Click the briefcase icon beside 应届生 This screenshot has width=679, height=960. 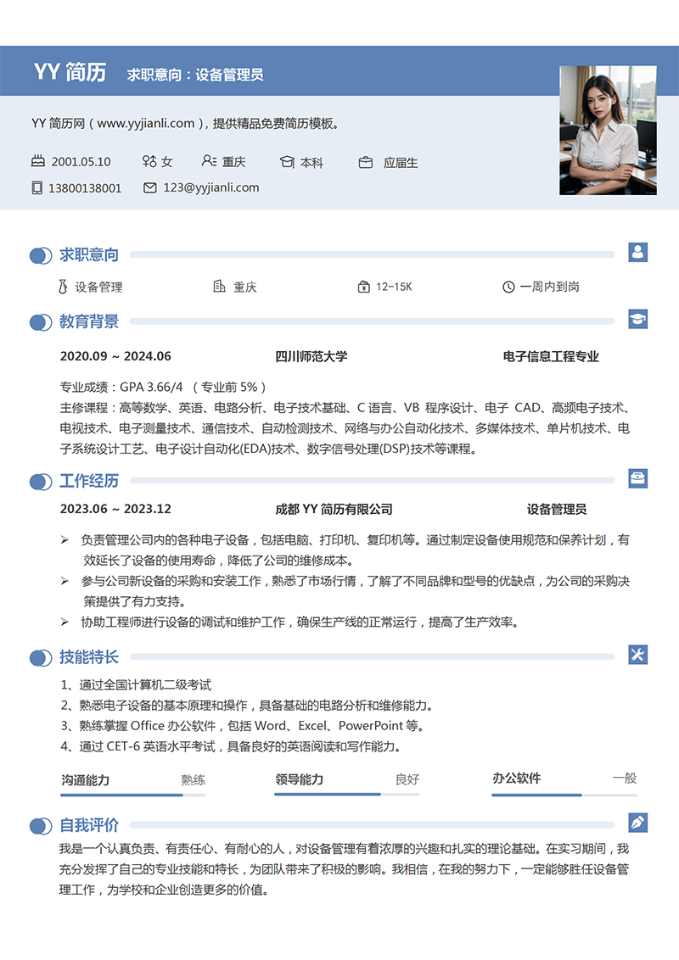pos(365,161)
